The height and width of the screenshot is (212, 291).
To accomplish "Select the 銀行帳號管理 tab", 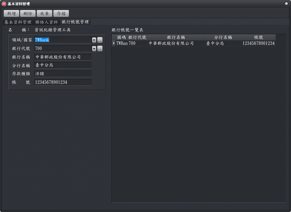I will (x=75, y=22).
